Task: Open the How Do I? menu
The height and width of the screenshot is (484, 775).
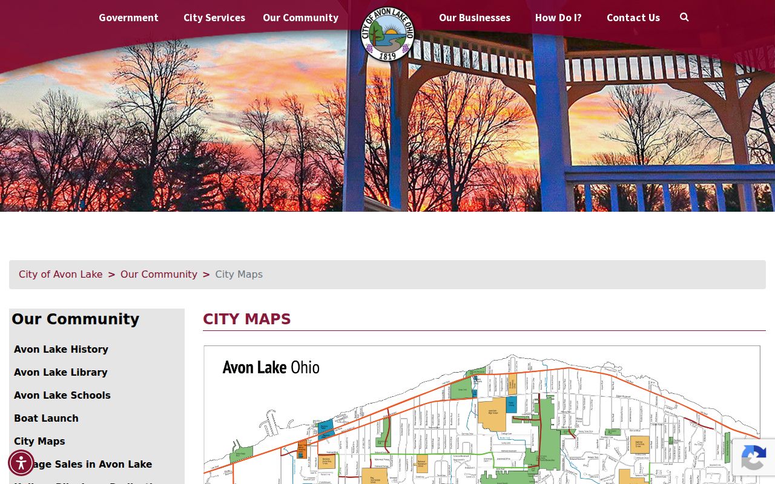Action: coord(558,18)
